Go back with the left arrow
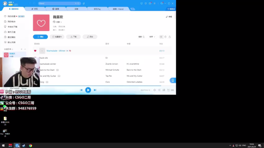This screenshot has width=264, height=148. click(30, 3)
